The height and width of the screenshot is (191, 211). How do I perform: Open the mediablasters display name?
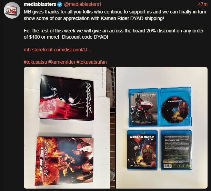click(40, 4)
